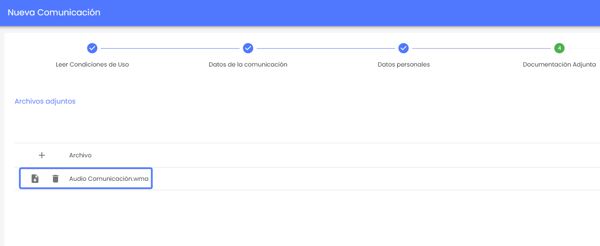Screen dimensions: 600x246
Task: Click the plus icon to add a file
Action: coord(42,155)
